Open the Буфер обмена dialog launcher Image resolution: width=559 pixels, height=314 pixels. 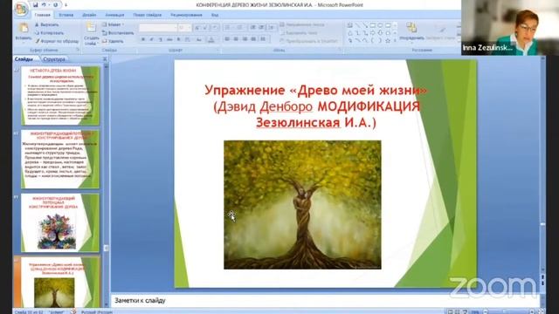point(78,51)
